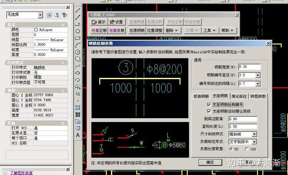This screenshot has height=175, width=288.
Task: Open Quick Select funnel icon
Action: (64, 15)
